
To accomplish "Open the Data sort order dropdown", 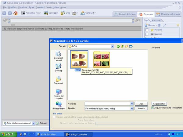I will coord(34,123).
